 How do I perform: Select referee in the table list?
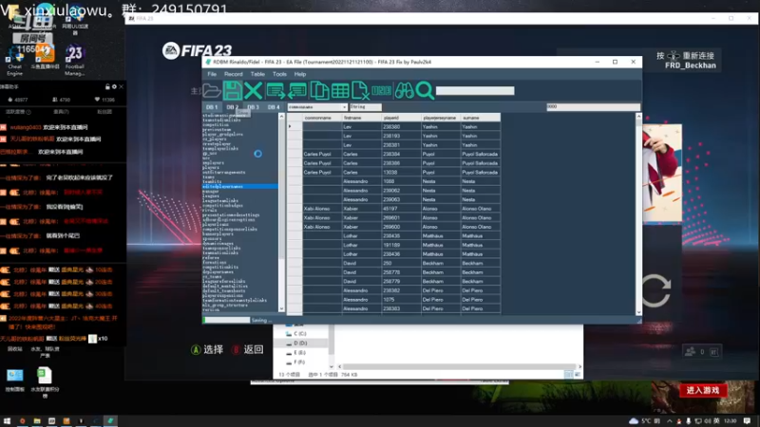(x=210, y=257)
